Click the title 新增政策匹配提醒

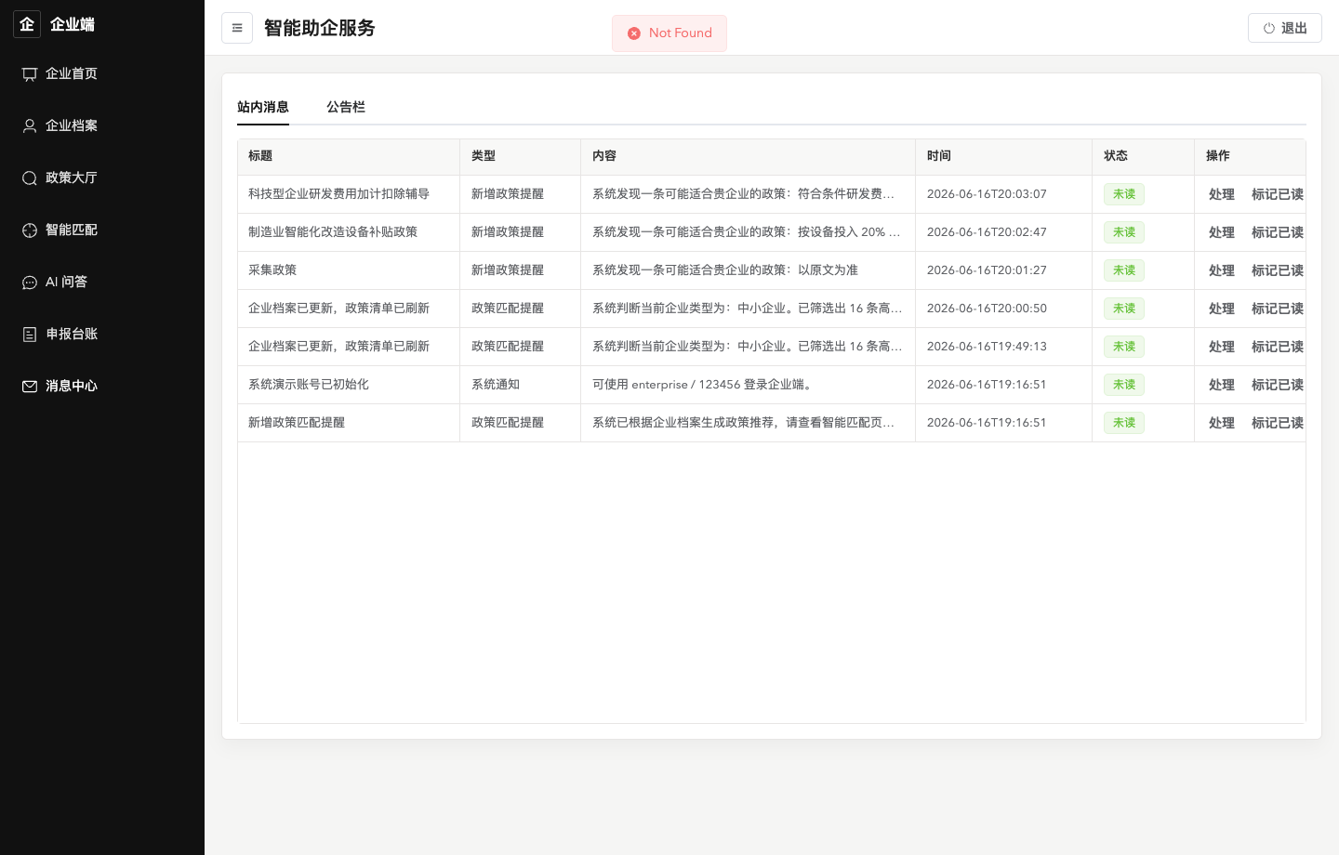click(297, 423)
